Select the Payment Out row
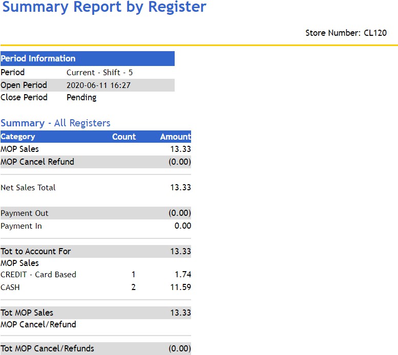 [x=96, y=213]
